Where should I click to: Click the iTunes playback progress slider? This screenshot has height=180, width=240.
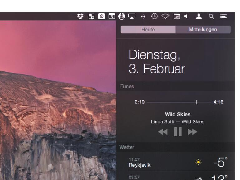pyautogui.click(x=179, y=102)
